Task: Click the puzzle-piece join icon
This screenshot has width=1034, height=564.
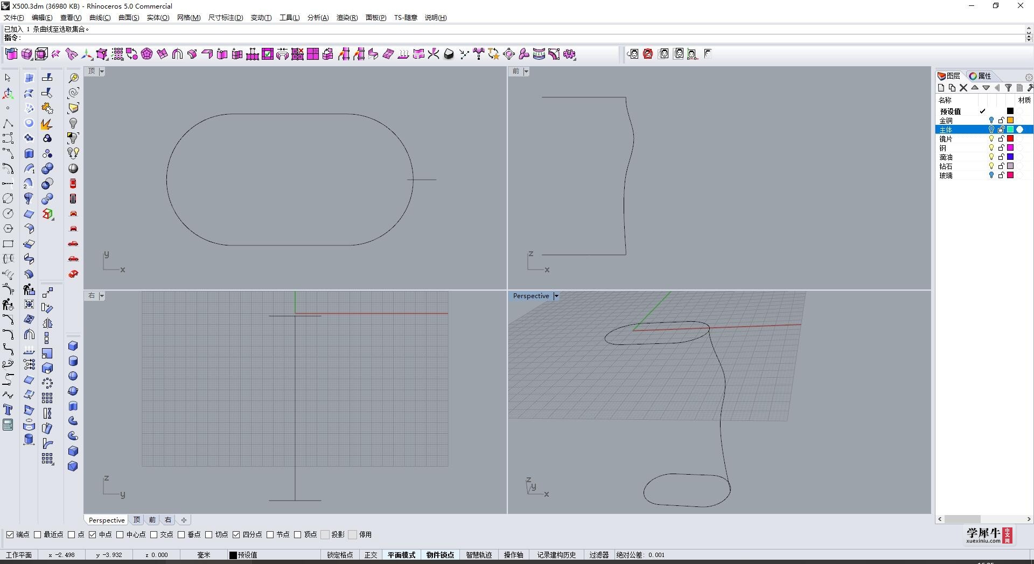Action: 47,109
